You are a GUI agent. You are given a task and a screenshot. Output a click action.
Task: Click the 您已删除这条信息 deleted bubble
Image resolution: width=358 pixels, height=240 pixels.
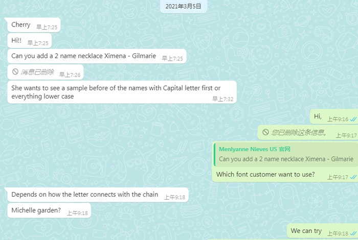pyautogui.click(x=308, y=132)
